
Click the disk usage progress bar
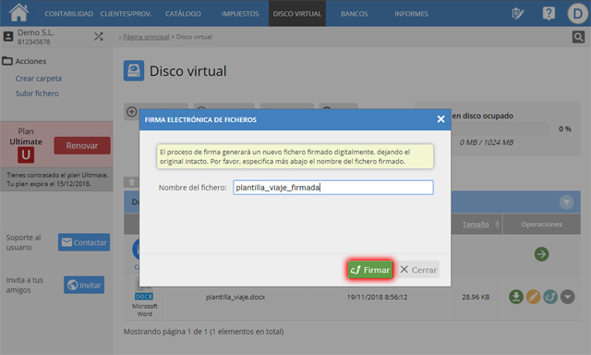[500, 129]
